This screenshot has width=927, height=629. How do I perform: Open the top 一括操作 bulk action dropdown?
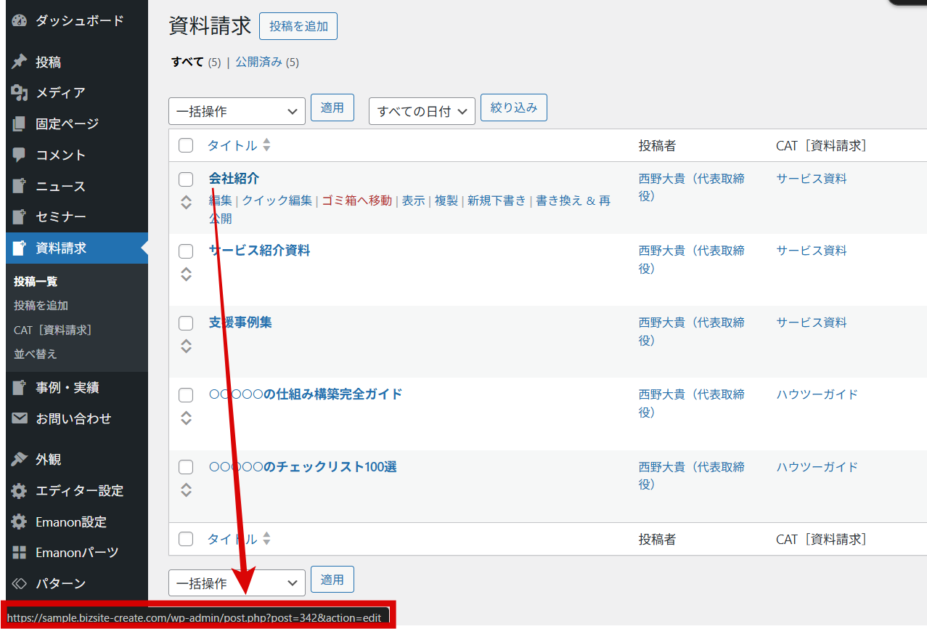[237, 111]
